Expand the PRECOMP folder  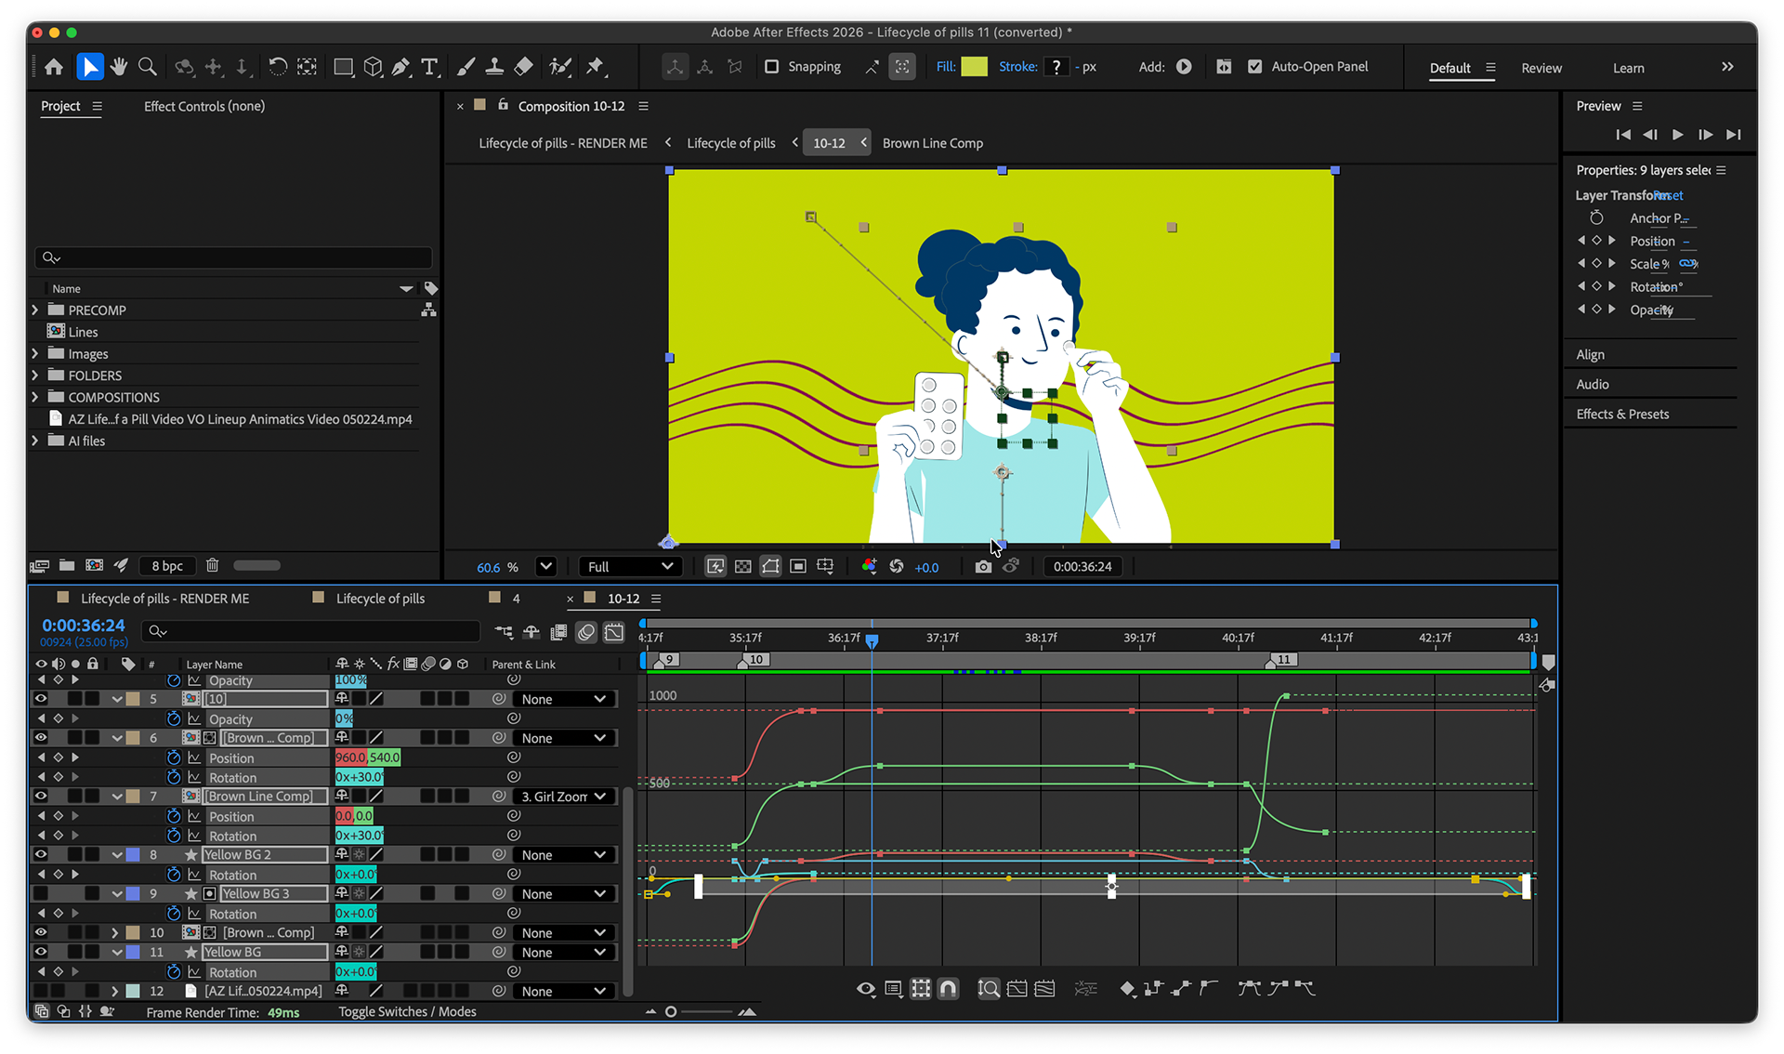pos(35,310)
